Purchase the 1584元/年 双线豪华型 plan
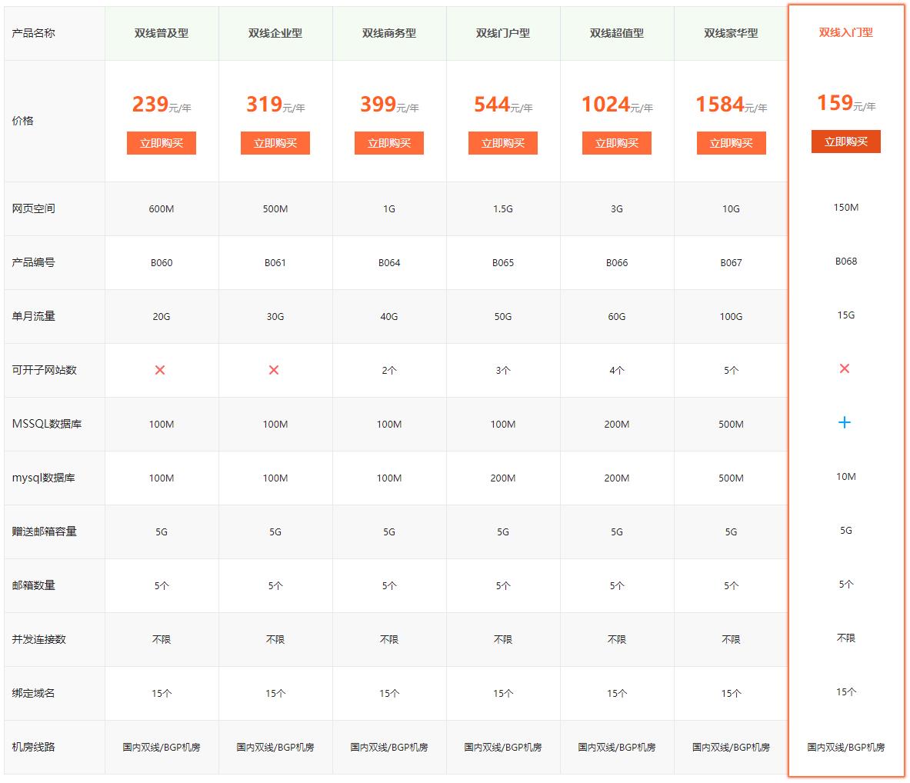The image size is (910, 783). coord(732,143)
